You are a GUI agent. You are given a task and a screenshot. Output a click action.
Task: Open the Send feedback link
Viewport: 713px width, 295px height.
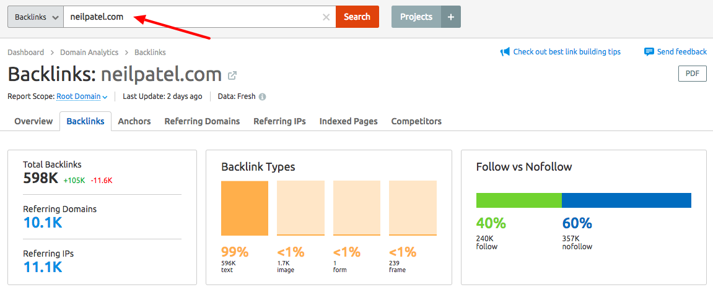[681, 52]
